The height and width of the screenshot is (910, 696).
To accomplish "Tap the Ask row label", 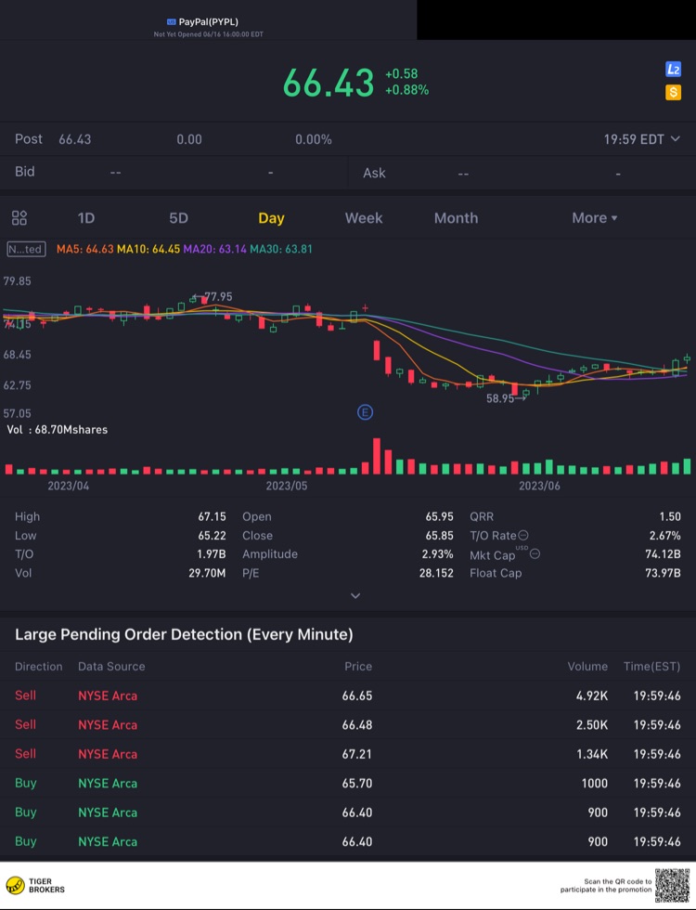I will tap(374, 173).
